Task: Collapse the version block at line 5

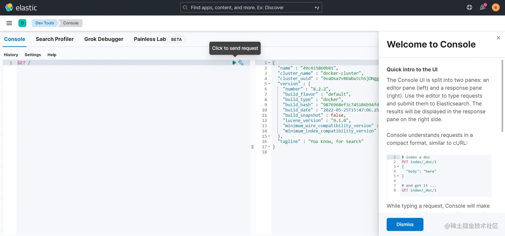Action: point(269,84)
